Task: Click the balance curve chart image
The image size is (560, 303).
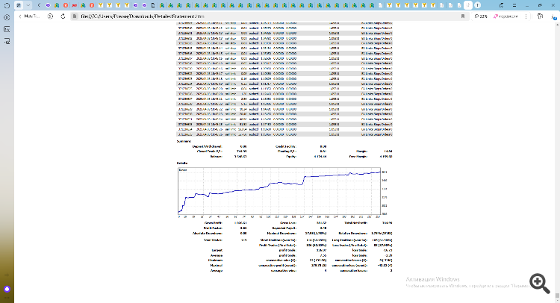Action: tap(282, 192)
